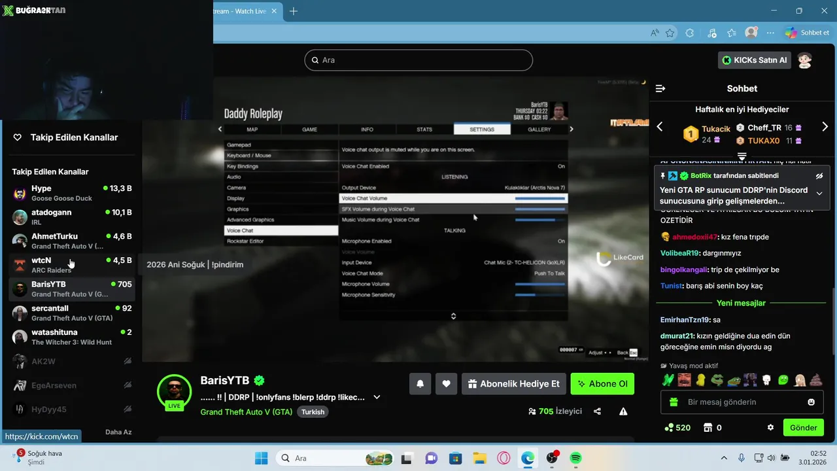
Task: Click the Tukacik top gifter name
Action: [716, 130]
